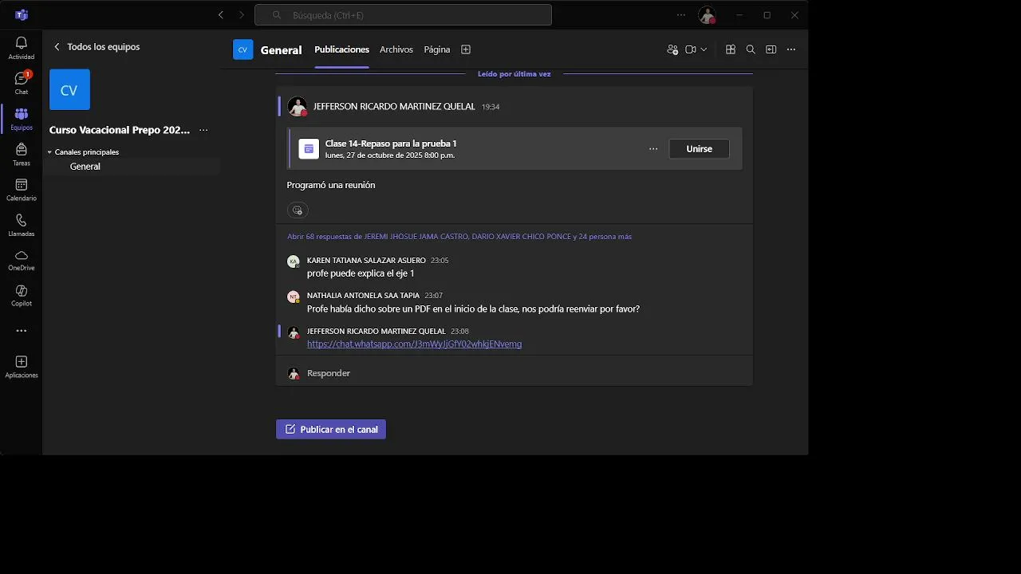Click the CV team avatar tile
This screenshot has height=574, width=1021.
tap(69, 89)
